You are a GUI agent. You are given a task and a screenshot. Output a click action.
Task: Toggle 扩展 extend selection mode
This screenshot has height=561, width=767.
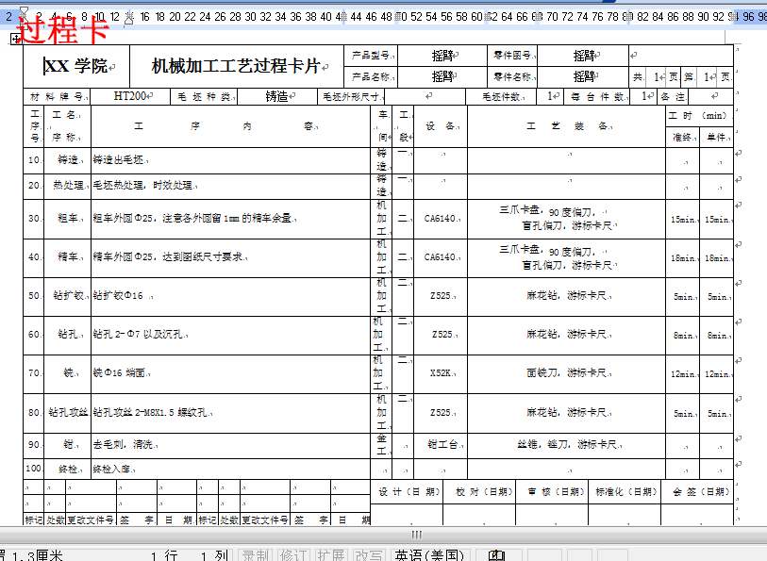click(x=331, y=555)
